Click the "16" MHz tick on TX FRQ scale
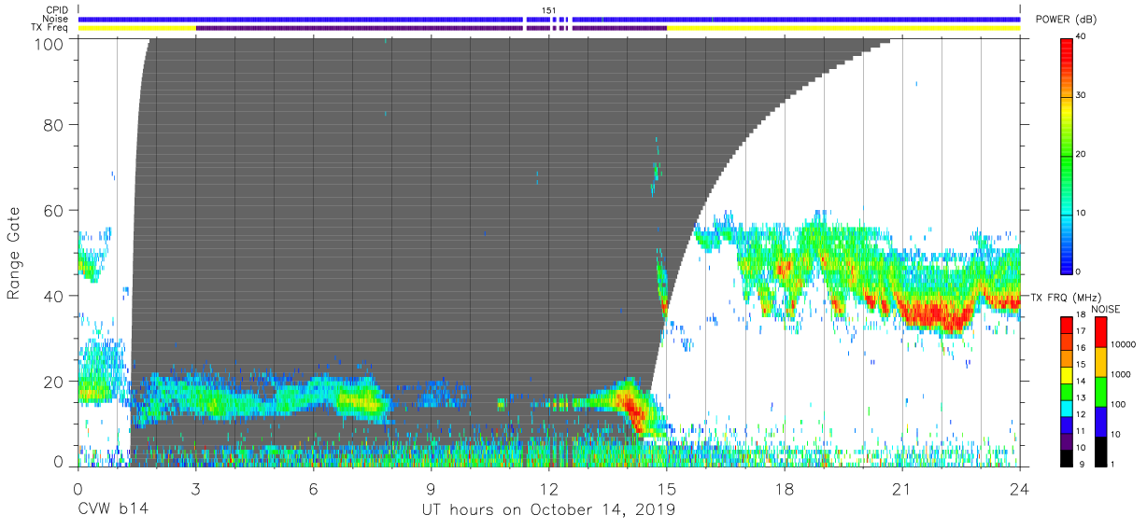The height and width of the screenshot is (529, 1147). 1083,348
